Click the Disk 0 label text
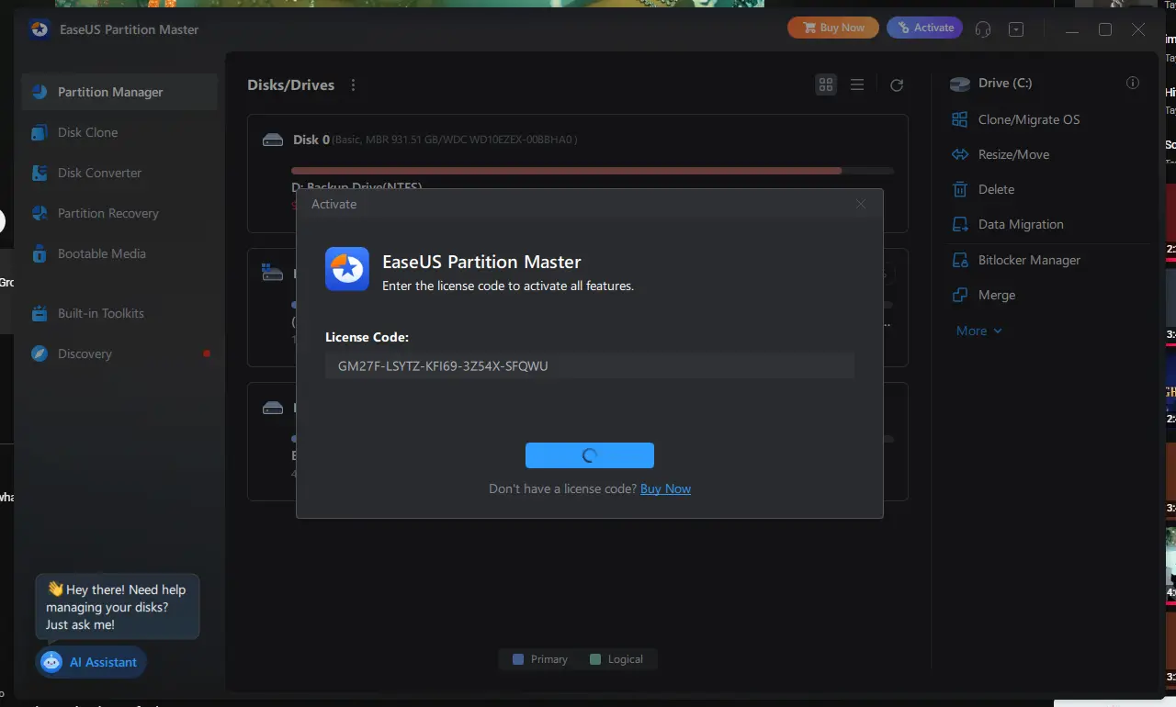1176x707 pixels. 311,140
